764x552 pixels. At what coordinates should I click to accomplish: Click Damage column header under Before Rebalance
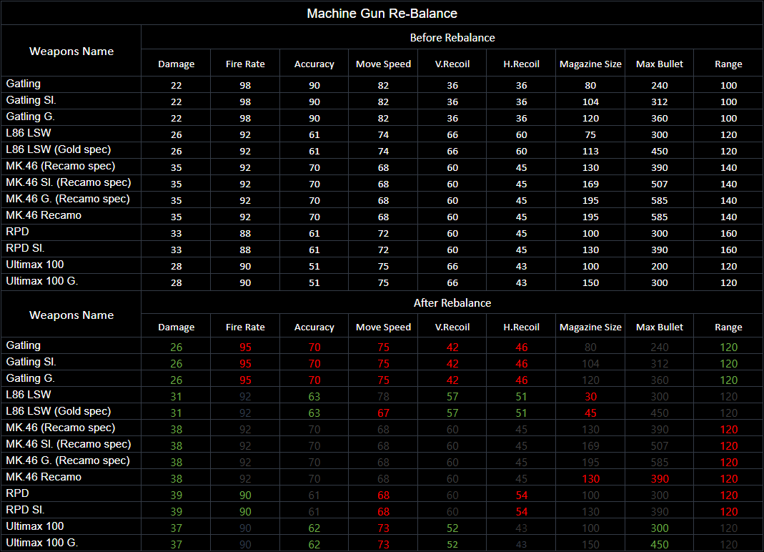(176, 64)
